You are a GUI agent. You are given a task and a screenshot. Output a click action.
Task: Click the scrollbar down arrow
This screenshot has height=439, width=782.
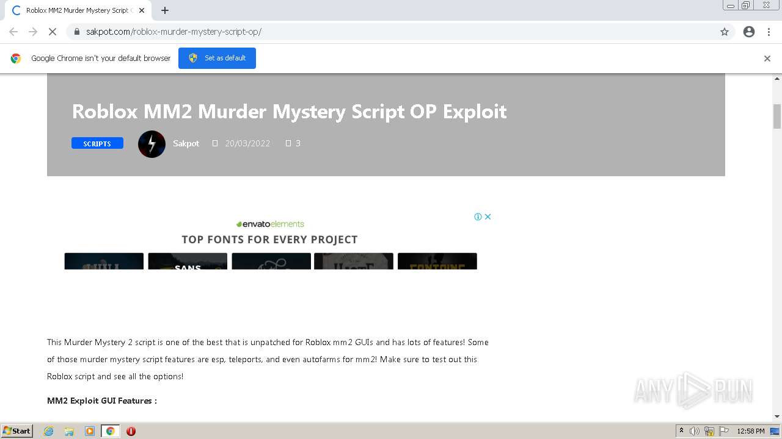click(777, 416)
